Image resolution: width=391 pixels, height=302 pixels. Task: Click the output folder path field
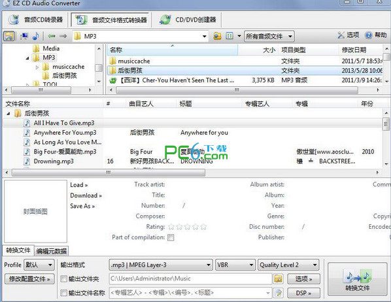point(190,279)
